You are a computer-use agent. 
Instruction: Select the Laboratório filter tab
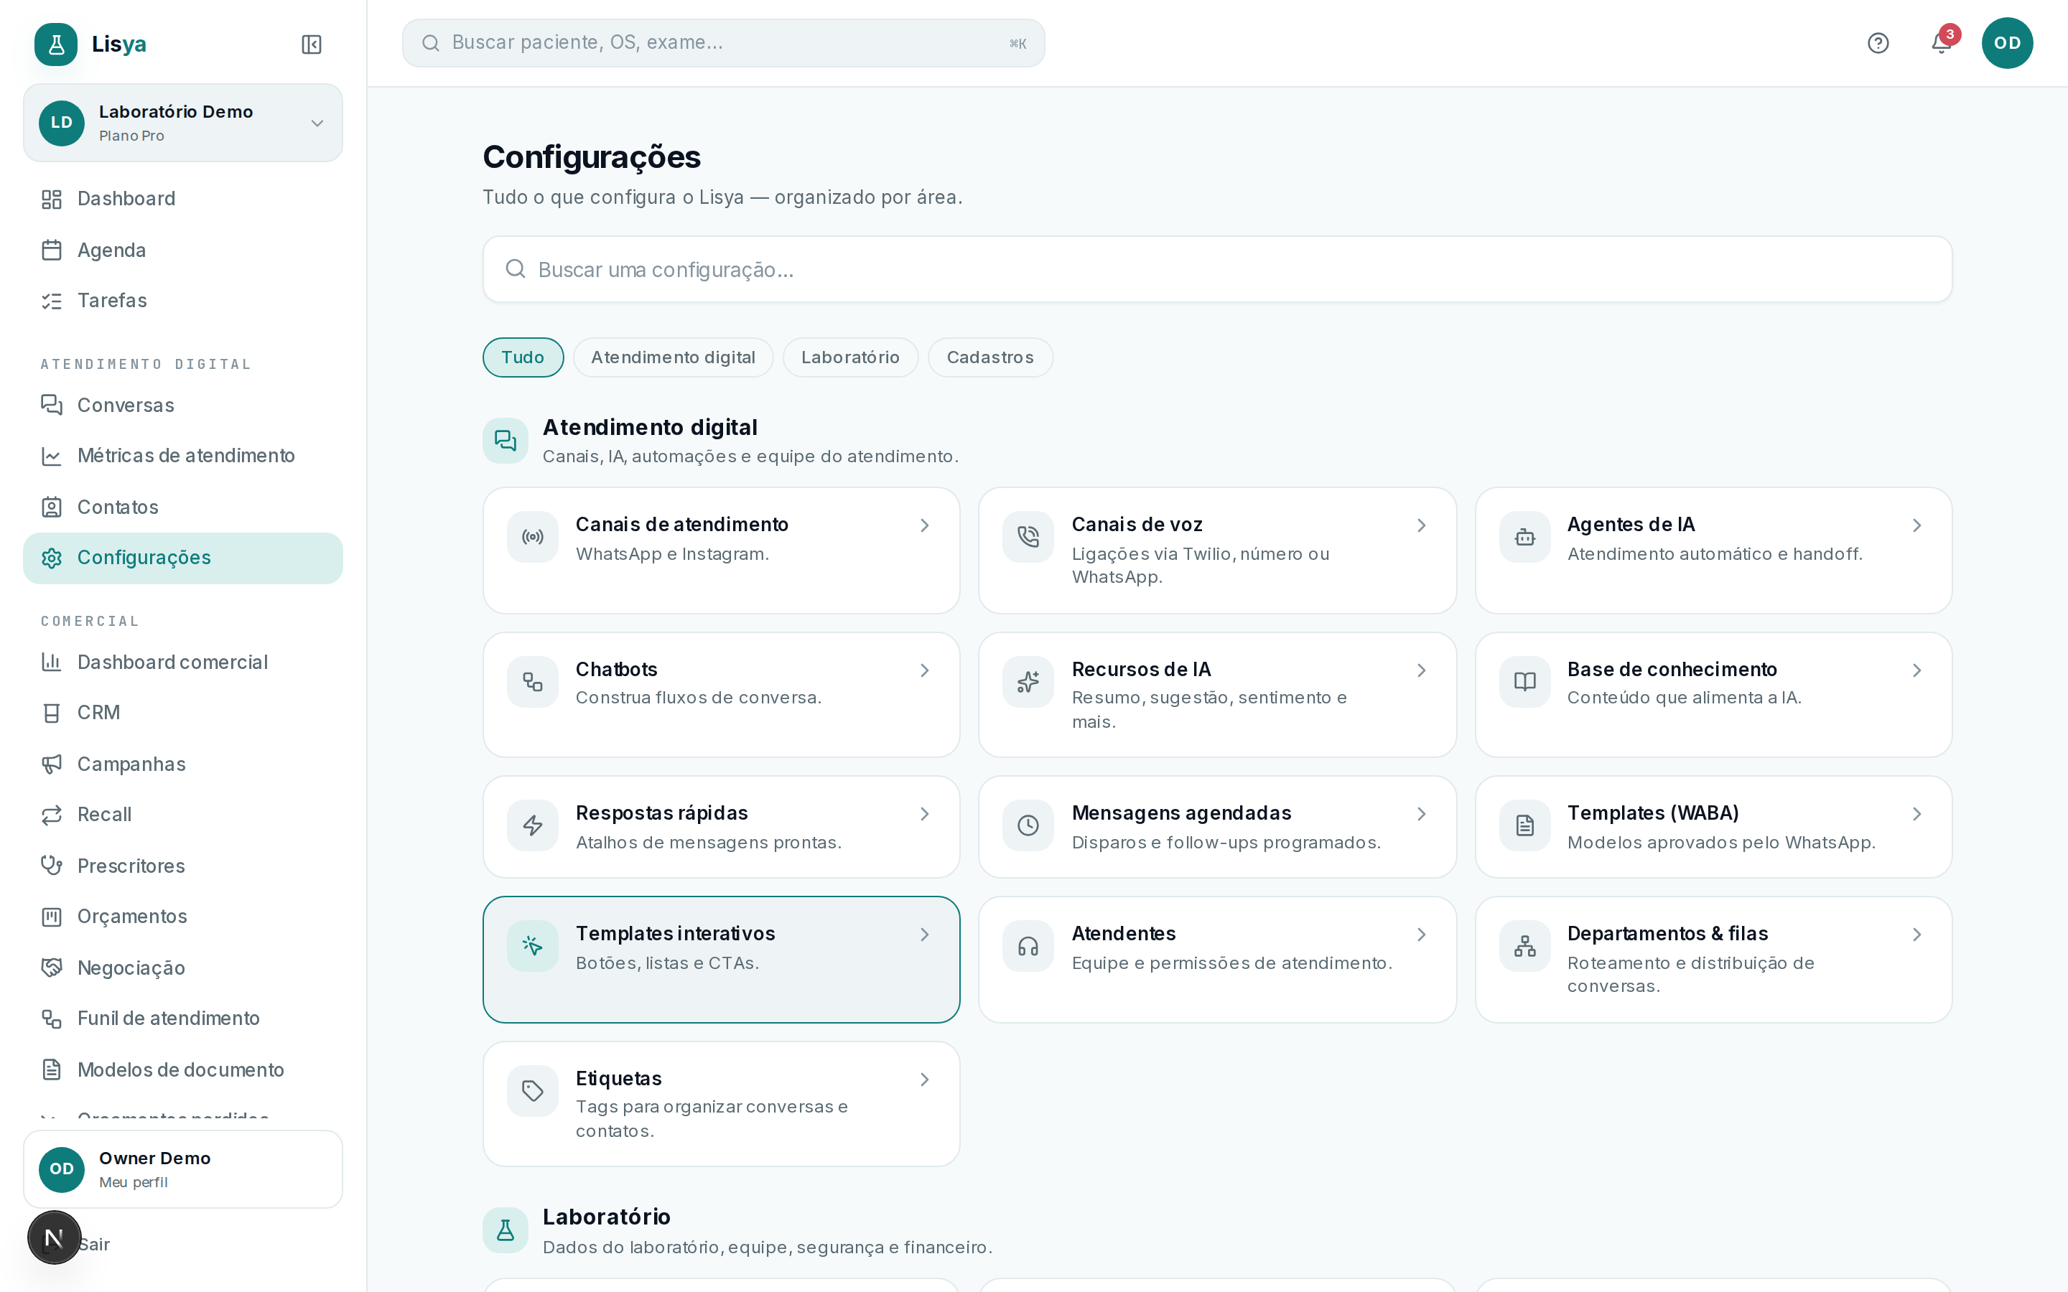(x=850, y=357)
